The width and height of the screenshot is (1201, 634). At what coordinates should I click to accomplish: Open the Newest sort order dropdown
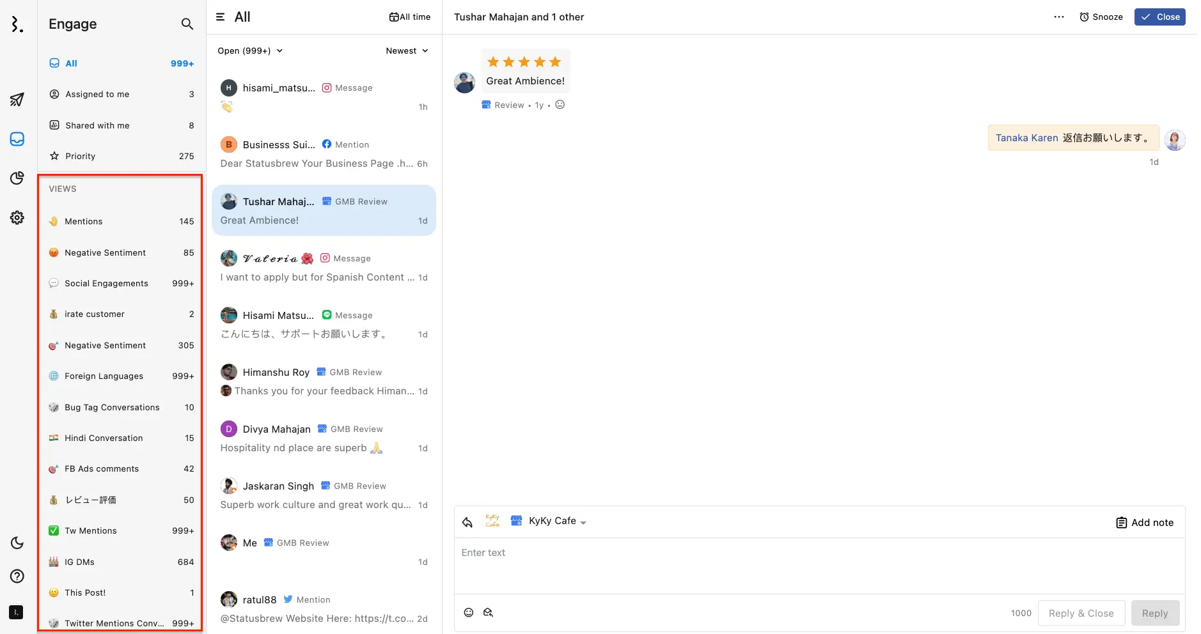point(407,50)
